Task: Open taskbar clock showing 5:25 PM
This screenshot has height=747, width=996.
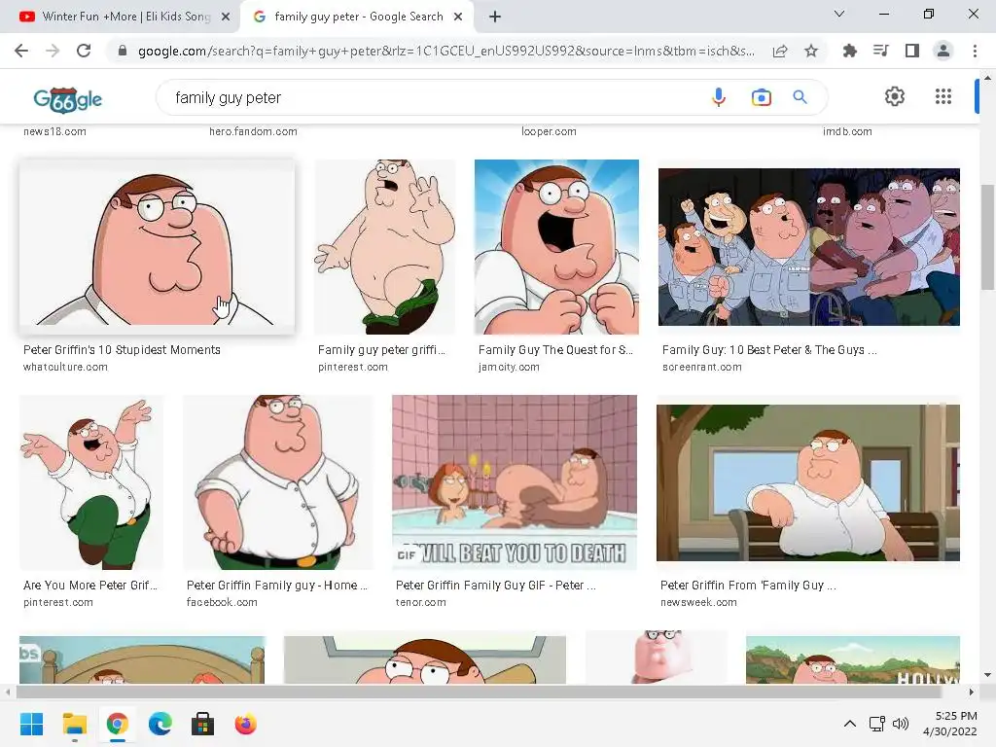Action: (x=949, y=724)
